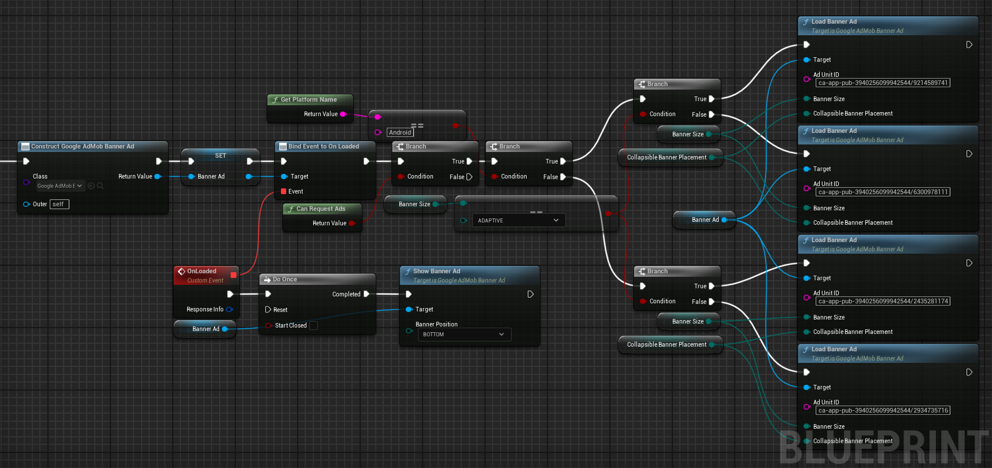Image resolution: width=992 pixels, height=468 pixels.
Task: Click the Can Request Ads return pin
Action: pyautogui.click(x=351, y=224)
